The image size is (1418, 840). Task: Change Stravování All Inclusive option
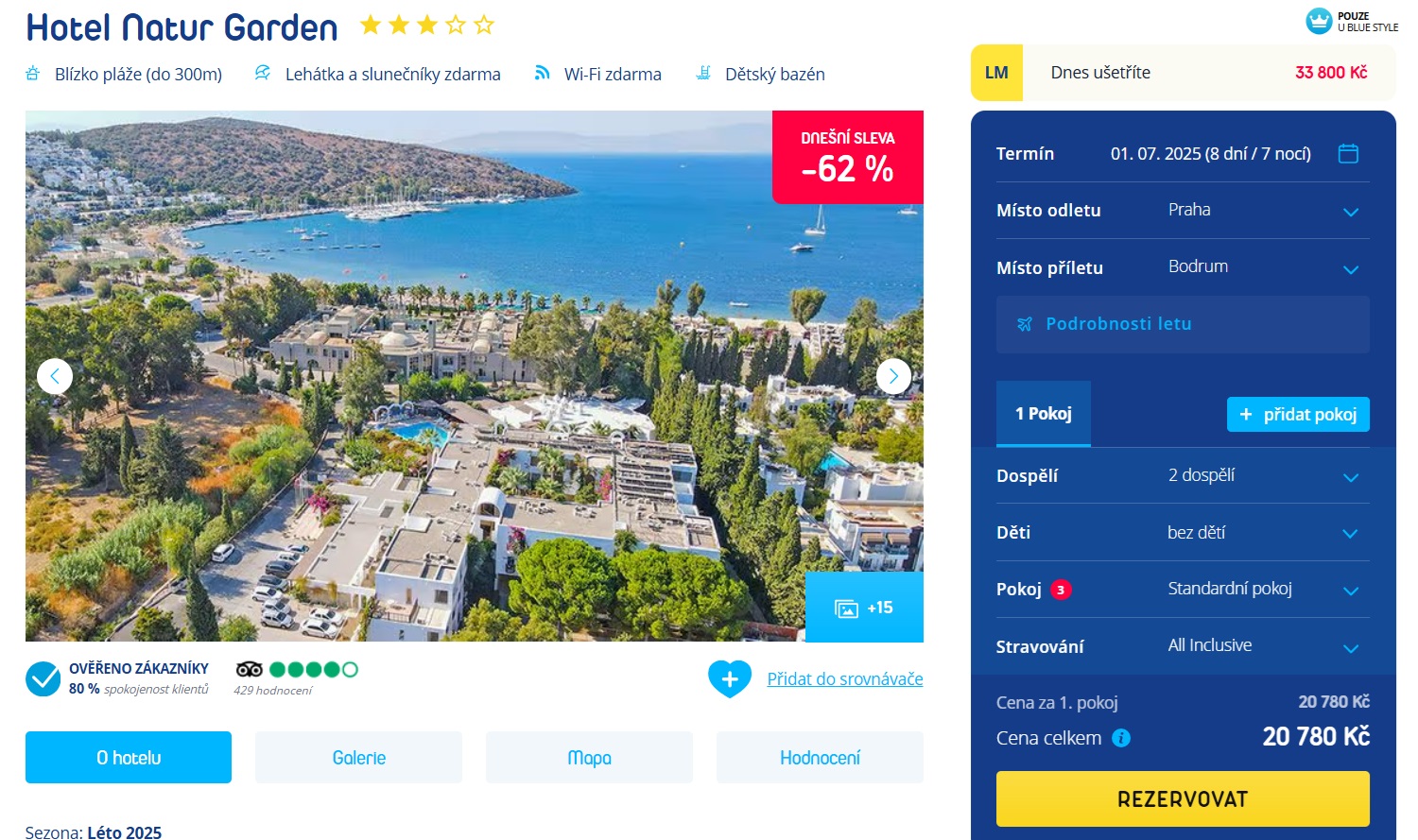pos(1183,646)
